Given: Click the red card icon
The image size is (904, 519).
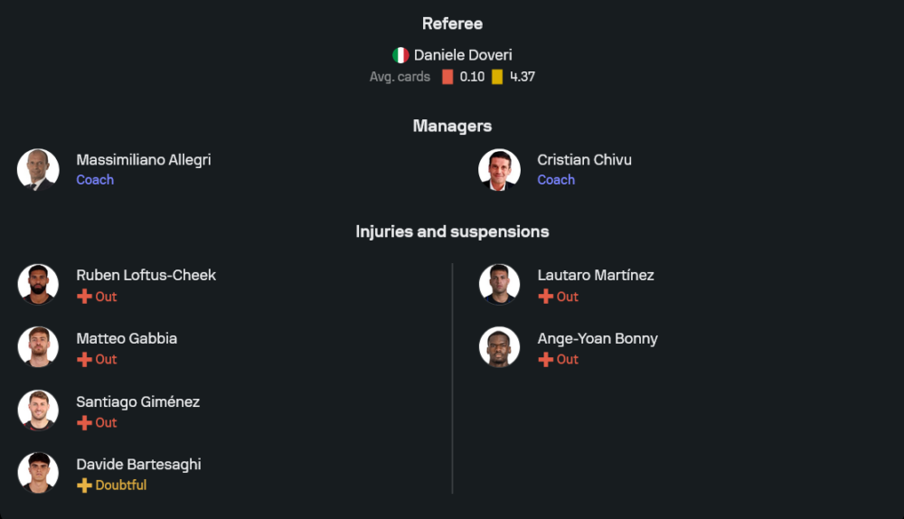Looking at the screenshot, I should coord(447,77).
